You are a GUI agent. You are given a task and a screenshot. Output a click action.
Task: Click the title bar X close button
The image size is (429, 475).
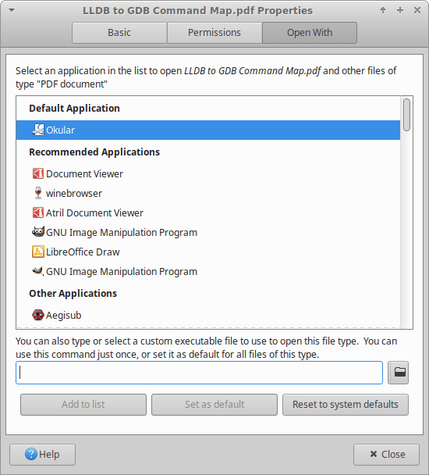coord(417,10)
